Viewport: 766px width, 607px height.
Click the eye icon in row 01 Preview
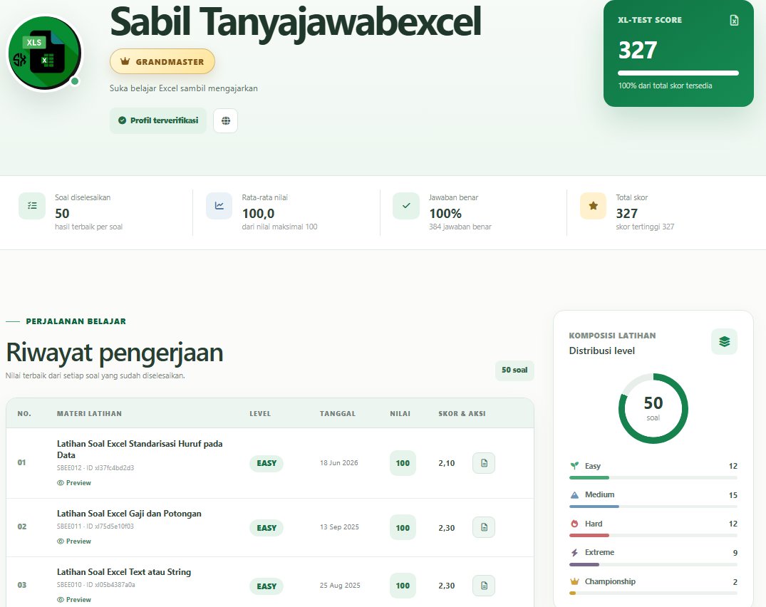(x=61, y=482)
